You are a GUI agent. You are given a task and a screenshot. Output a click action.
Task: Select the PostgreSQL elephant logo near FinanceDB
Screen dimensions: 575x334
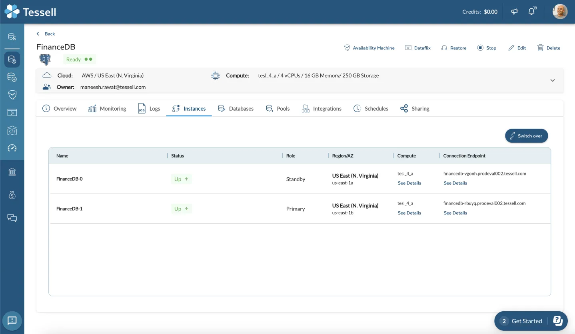tap(44, 59)
